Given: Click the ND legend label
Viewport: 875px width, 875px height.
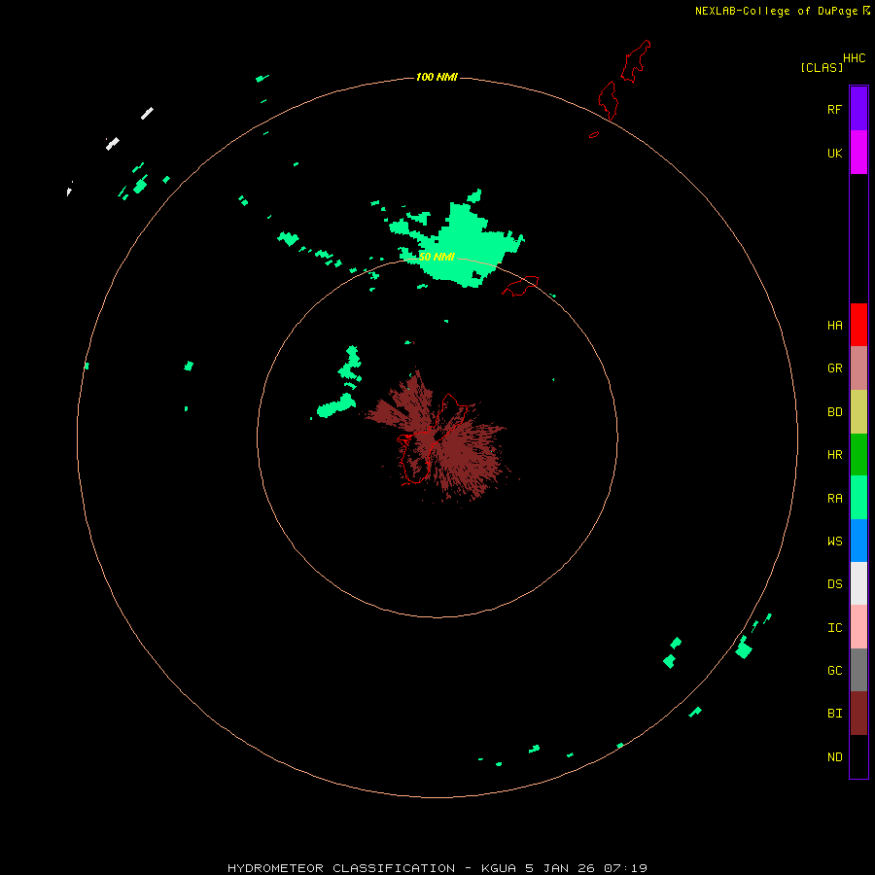Looking at the screenshot, I should [x=834, y=757].
